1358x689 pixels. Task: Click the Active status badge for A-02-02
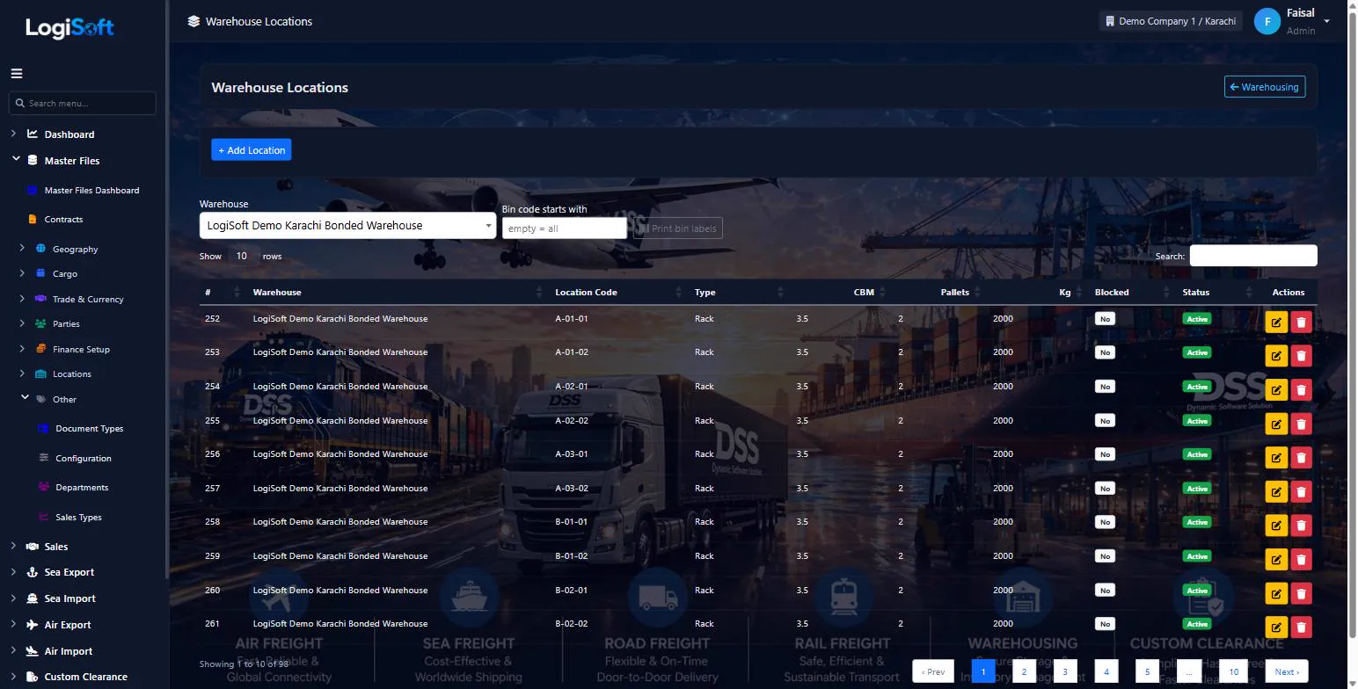pyautogui.click(x=1196, y=421)
